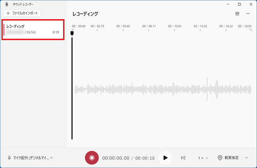Click the audio waveform at its tallest peak
Screen dimensions: 257x168
click(207, 89)
